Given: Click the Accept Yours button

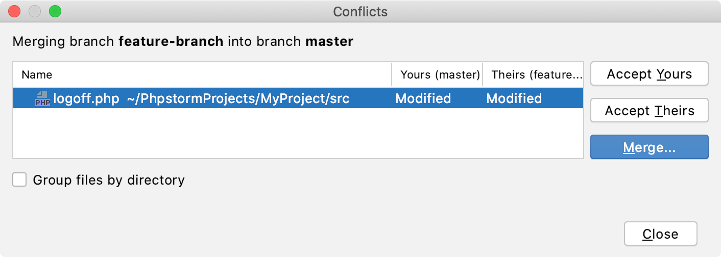Looking at the screenshot, I should [650, 74].
